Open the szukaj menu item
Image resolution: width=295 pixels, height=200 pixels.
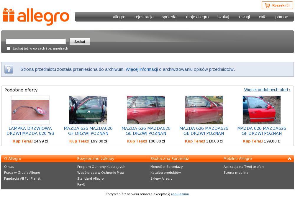(223, 17)
